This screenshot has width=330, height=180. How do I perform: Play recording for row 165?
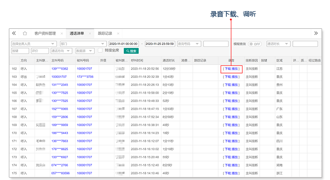pyautogui.click(x=235, y=93)
